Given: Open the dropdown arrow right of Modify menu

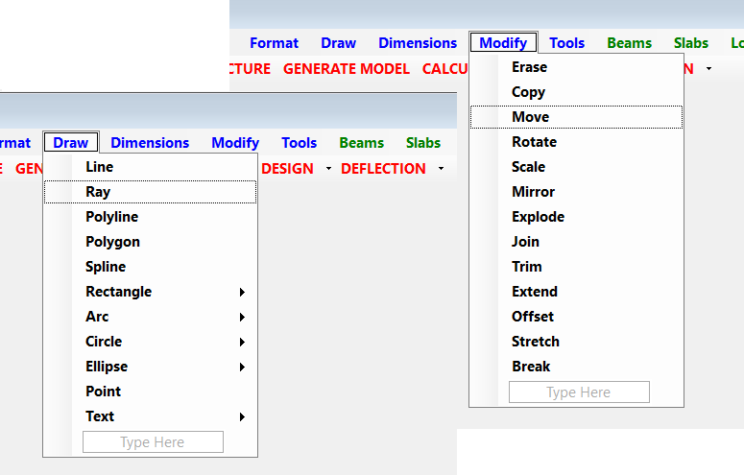Looking at the screenshot, I should click(x=708, y=69).
